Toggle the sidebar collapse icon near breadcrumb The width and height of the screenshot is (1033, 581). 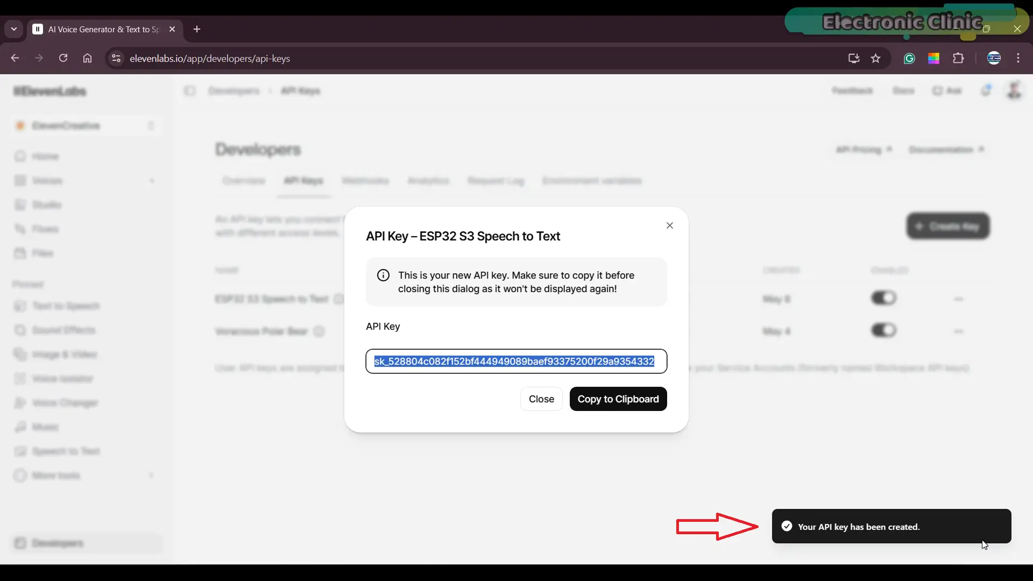[189, 90]
